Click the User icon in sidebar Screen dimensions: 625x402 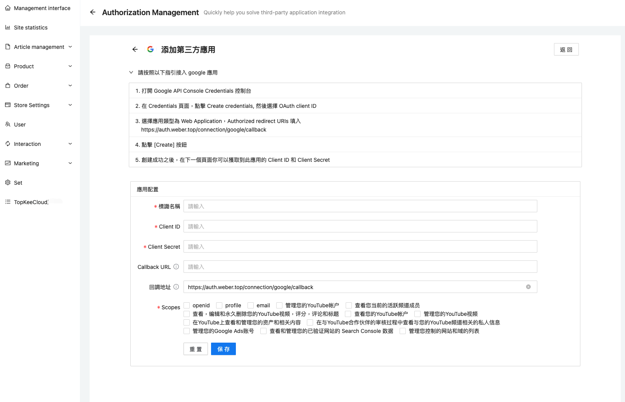tap(8, 125)
